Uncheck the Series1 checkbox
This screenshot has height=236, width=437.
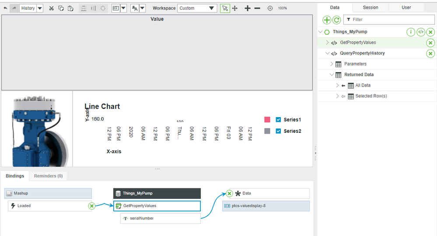coord(279,120)
